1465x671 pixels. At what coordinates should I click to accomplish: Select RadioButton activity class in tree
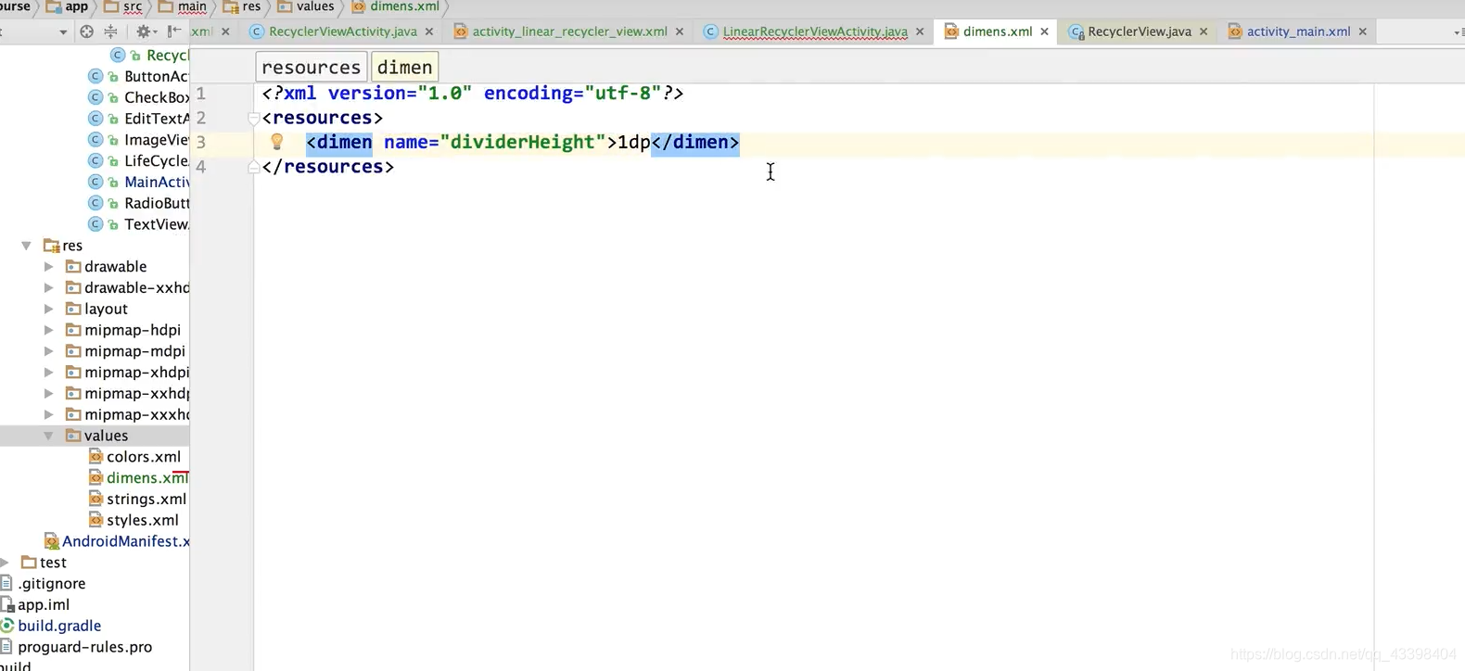156,203
